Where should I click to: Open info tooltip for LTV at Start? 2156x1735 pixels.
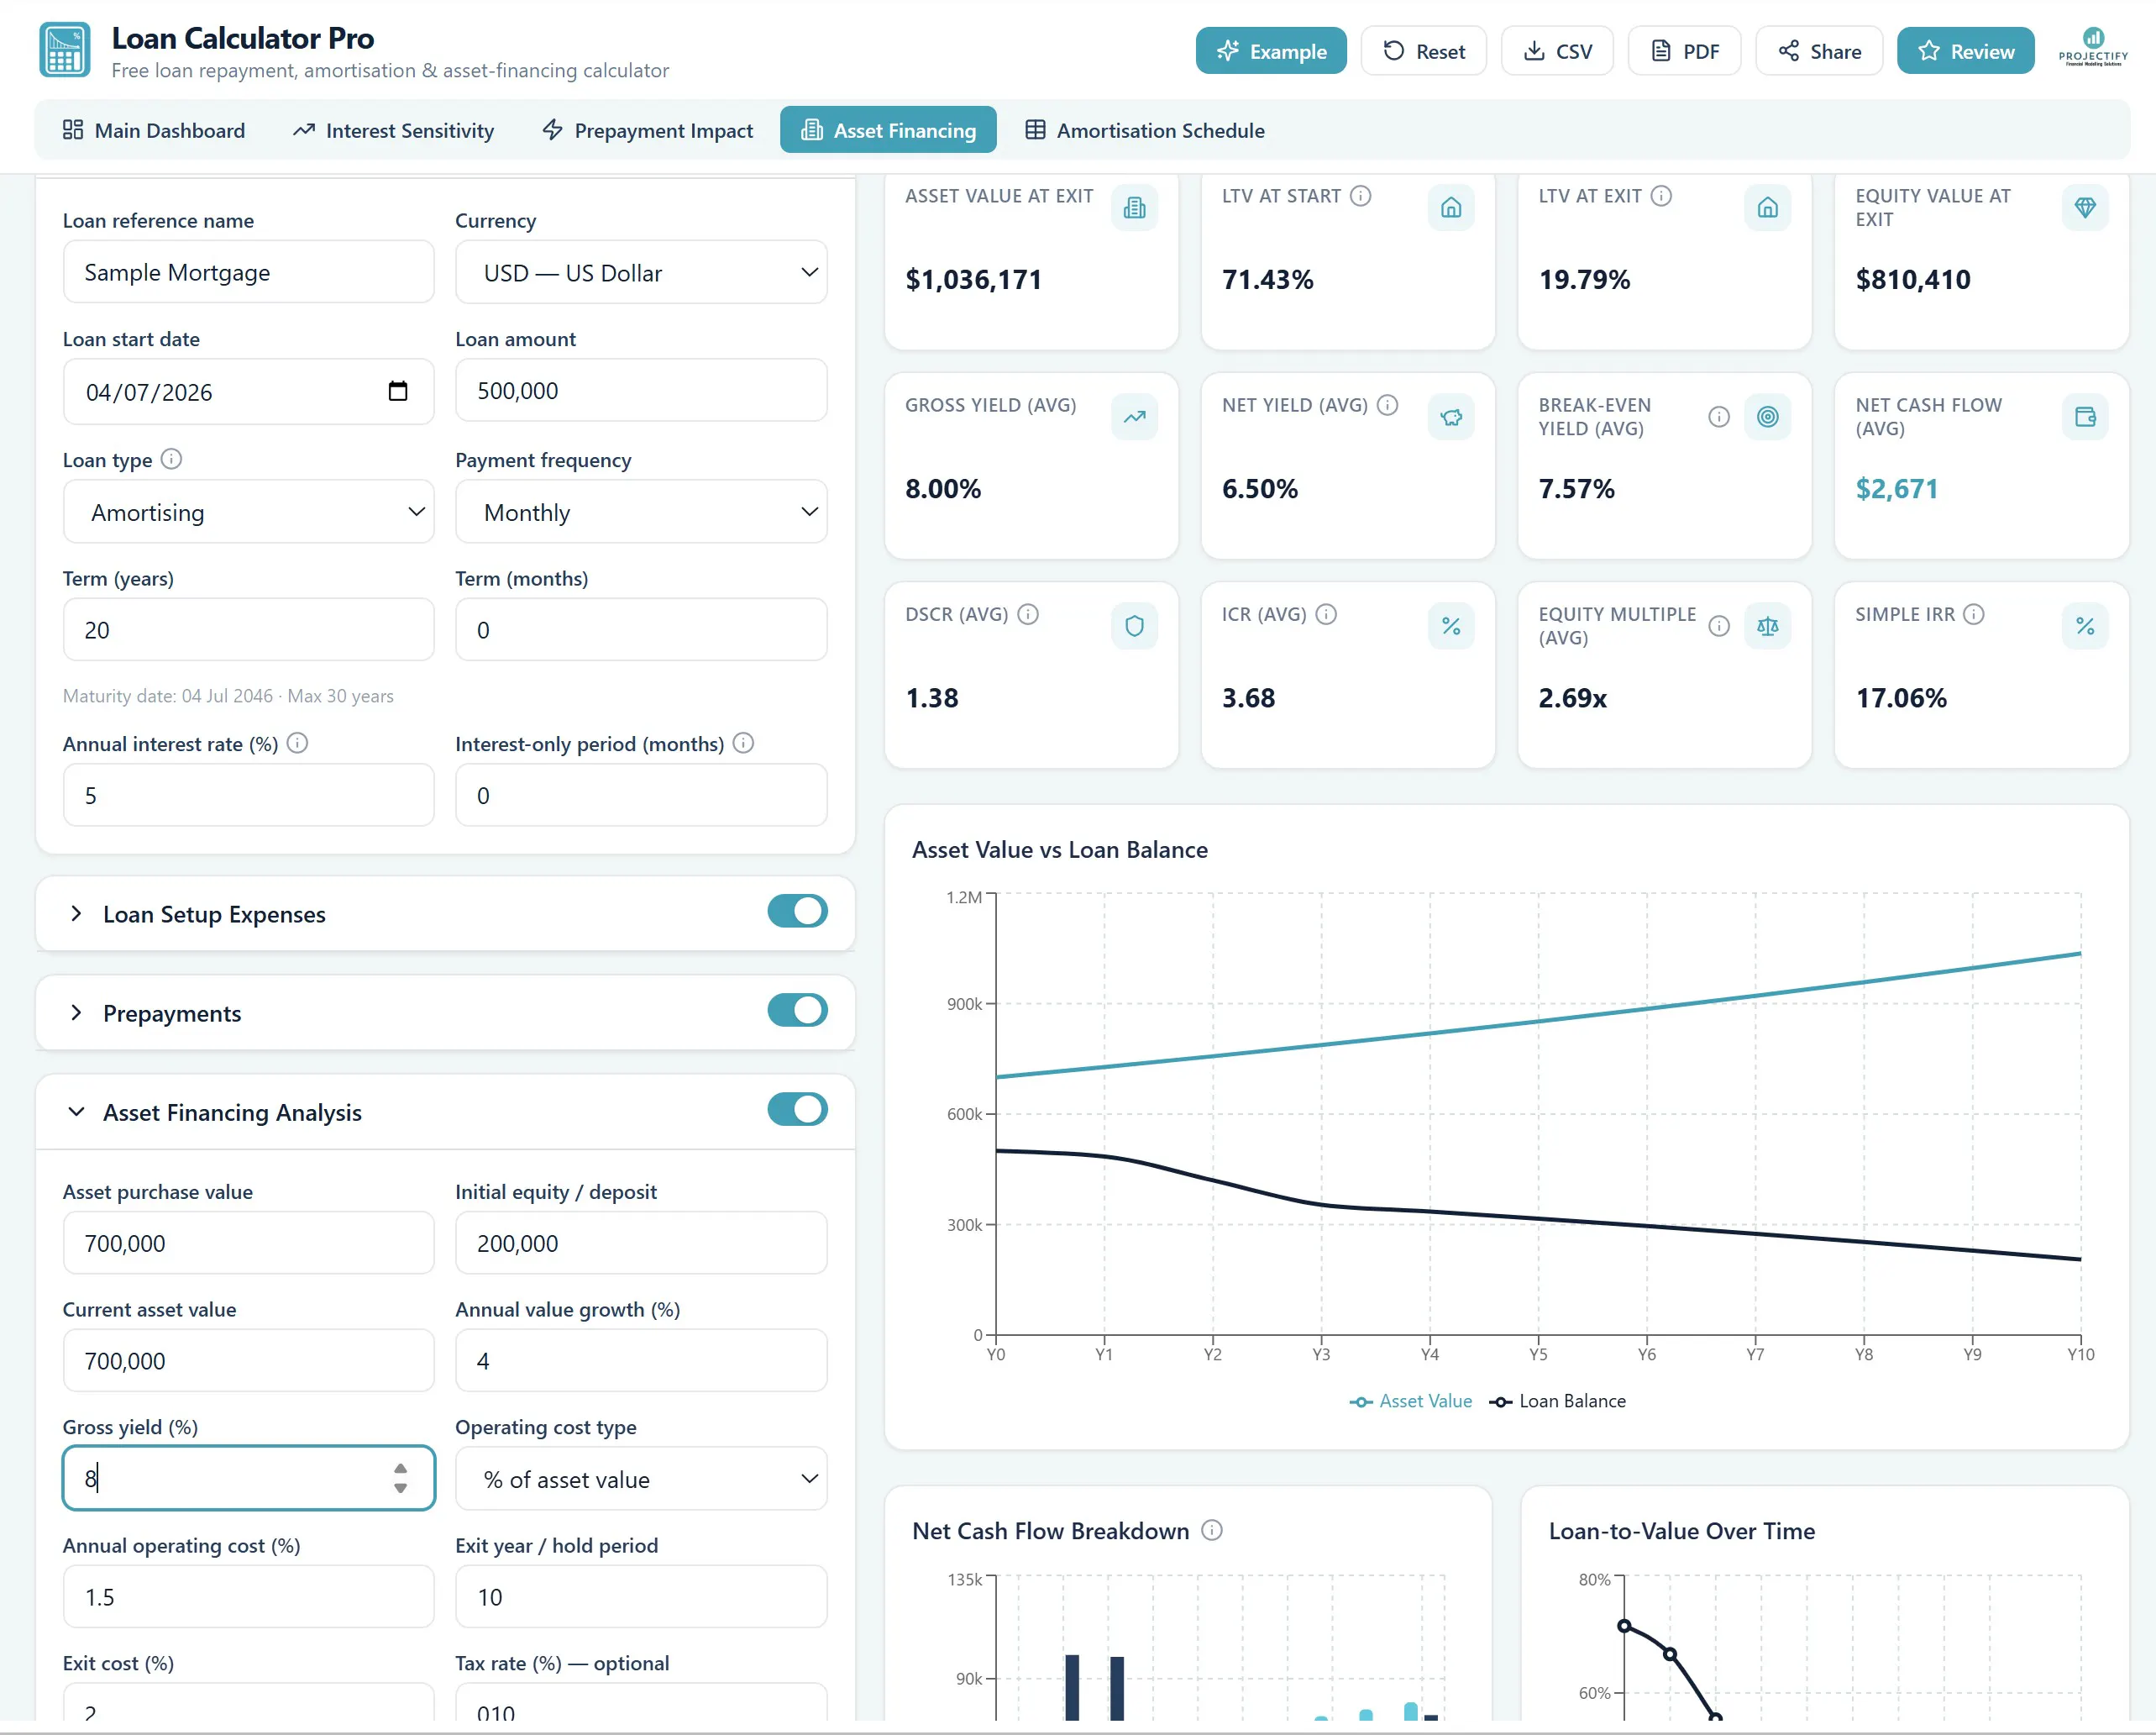1360,195
